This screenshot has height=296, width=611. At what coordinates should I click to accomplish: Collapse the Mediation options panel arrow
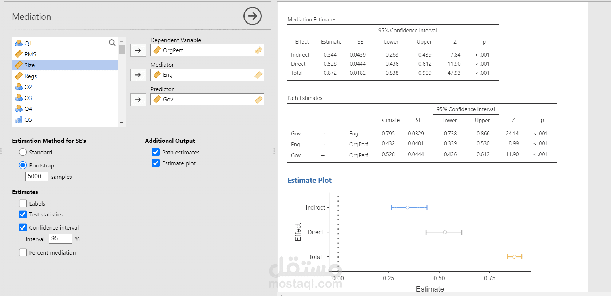(x=253, y=16)
